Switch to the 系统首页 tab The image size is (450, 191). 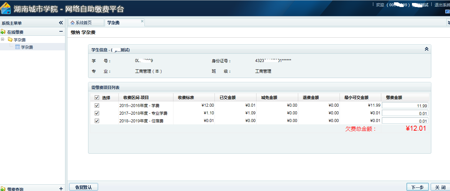(83, 23)
